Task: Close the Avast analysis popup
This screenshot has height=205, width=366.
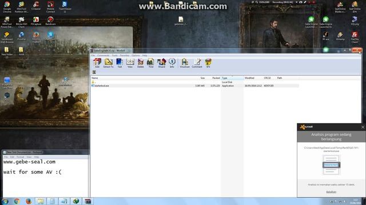Action: tap(363, 127)
